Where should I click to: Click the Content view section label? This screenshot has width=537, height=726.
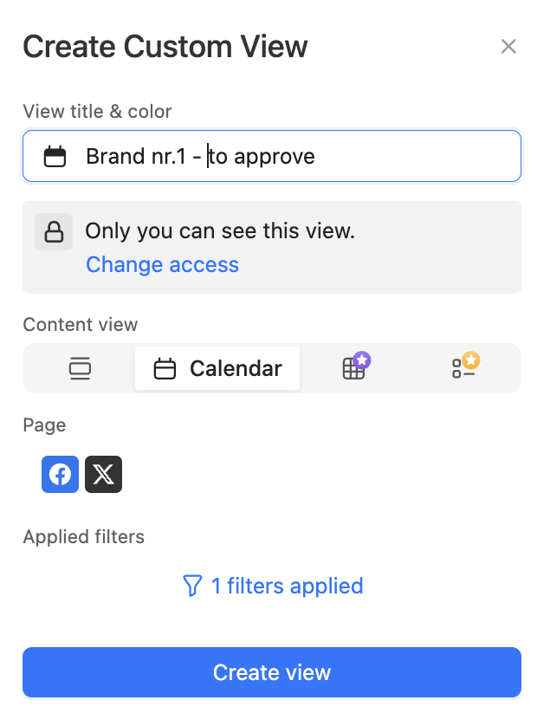coord(81,325)
